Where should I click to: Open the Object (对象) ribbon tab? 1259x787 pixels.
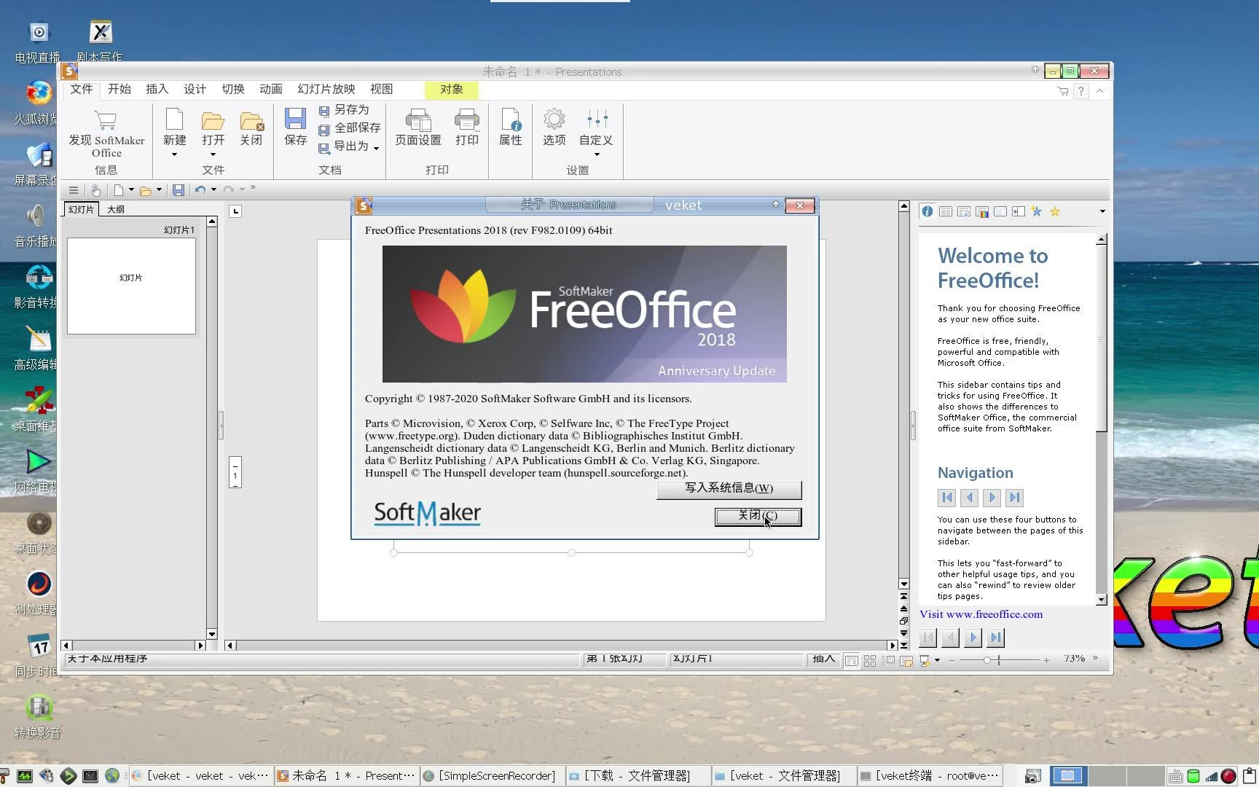pyautogui.click(x=452, y=89)
